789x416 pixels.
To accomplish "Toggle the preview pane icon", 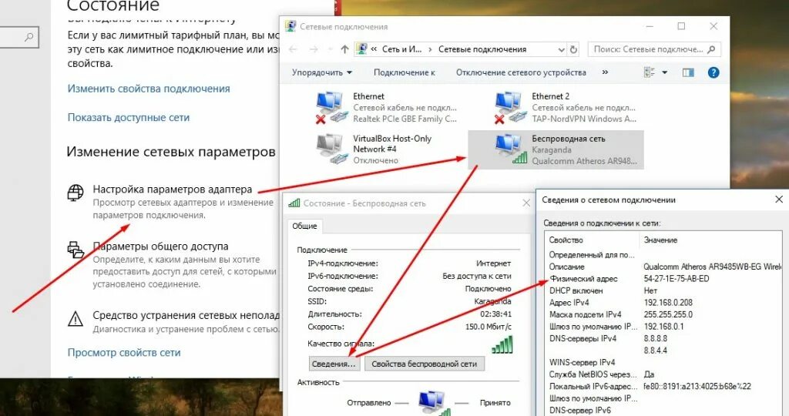I will point(688,72).
